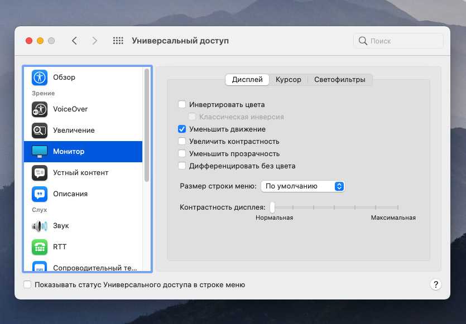Switch to the Светофильтры tab
Screen dimensions: 466x324
340,80
